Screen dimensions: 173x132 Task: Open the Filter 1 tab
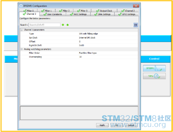(x=46, y=10)
